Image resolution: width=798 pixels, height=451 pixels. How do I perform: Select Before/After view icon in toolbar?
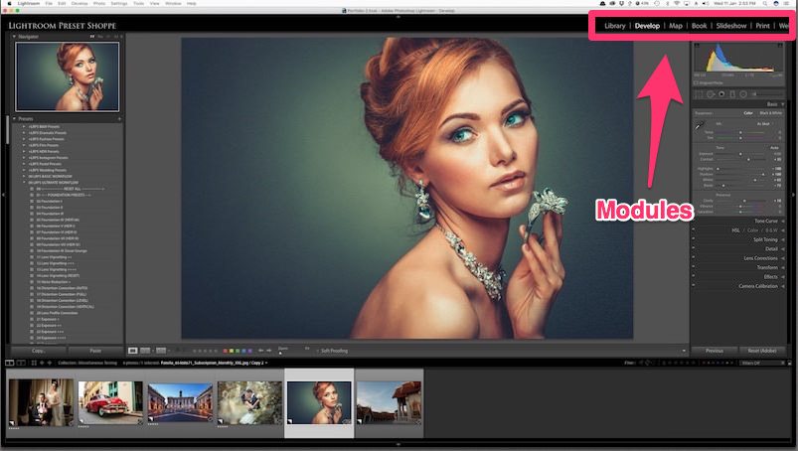[145, 351]
